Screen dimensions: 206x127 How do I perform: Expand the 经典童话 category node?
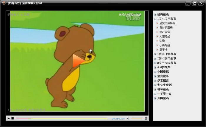[155, 14]
